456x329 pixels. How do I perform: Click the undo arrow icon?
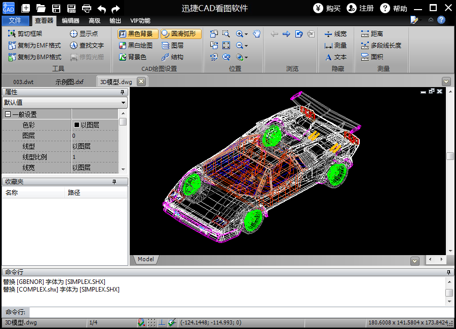[x=102, y=9]
